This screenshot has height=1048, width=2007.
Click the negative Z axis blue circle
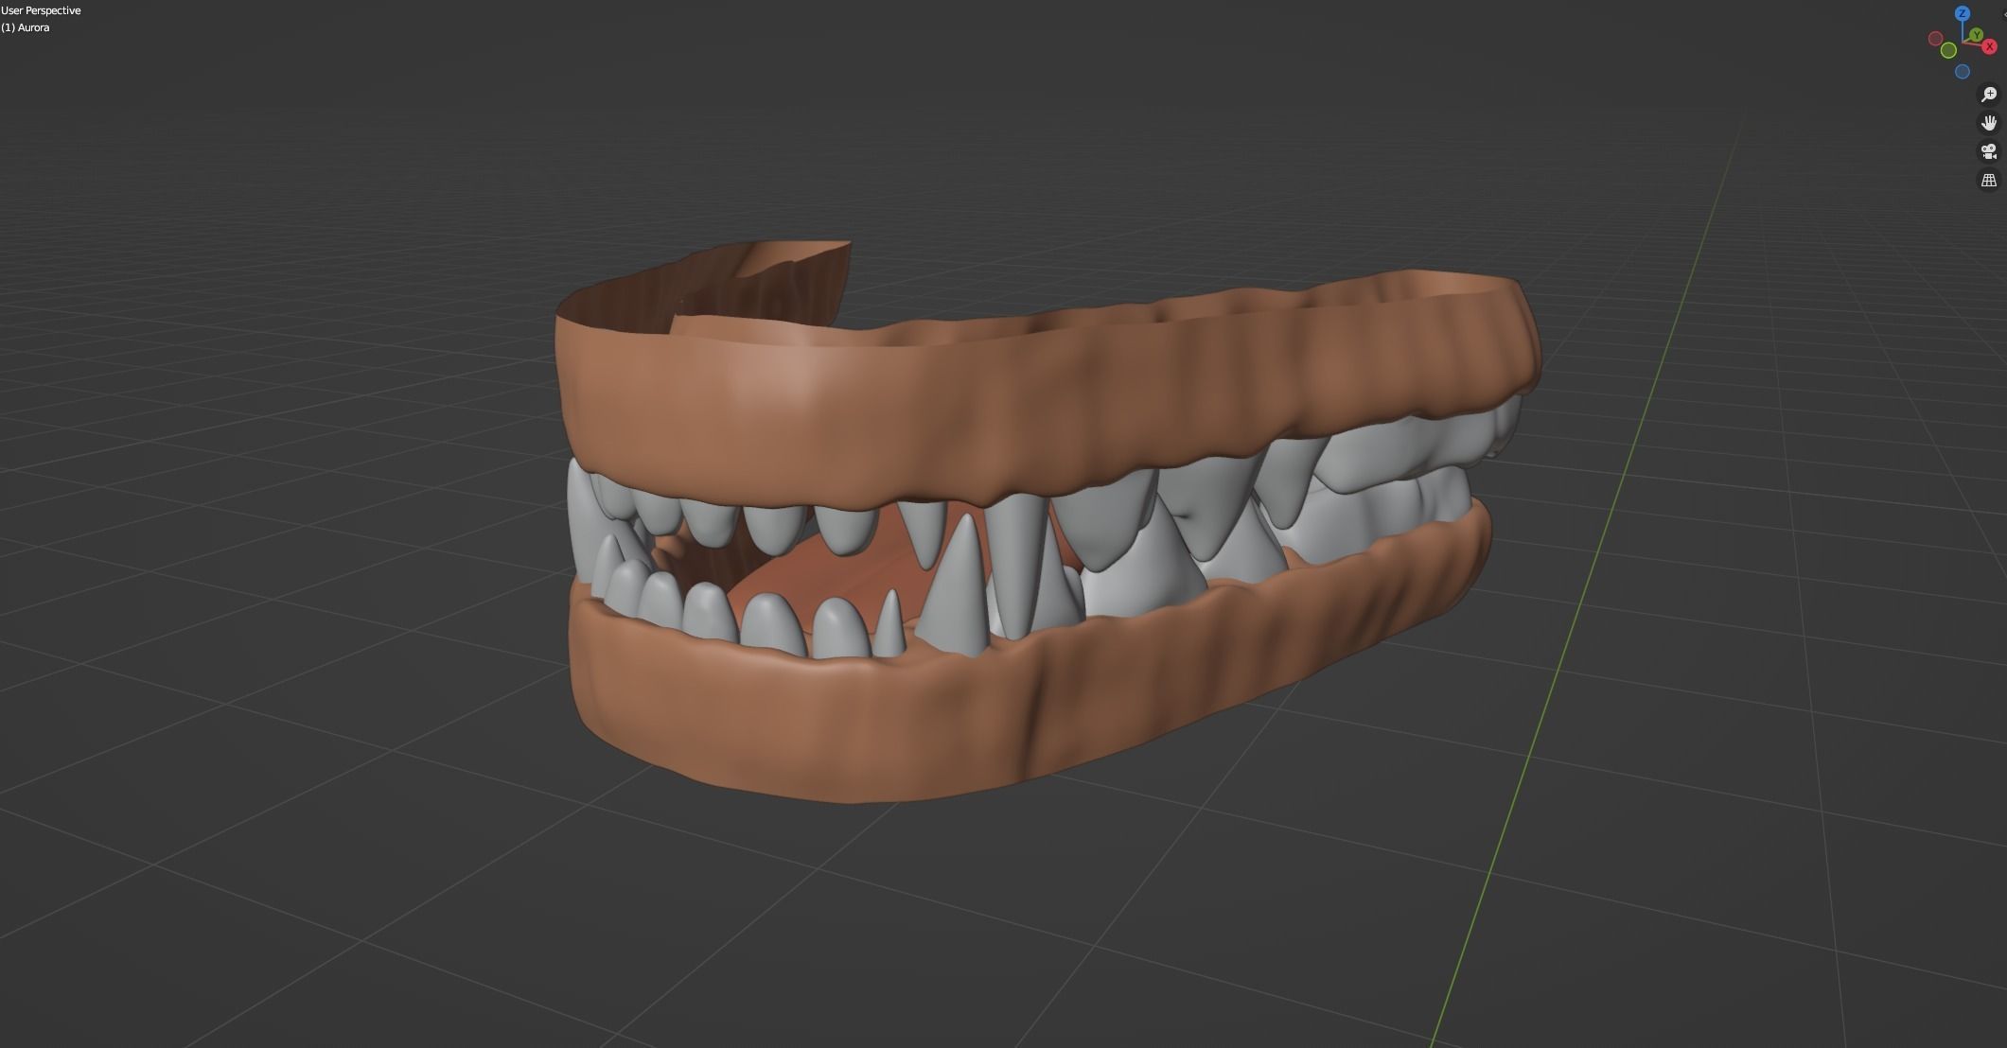tap(1963, 72)
